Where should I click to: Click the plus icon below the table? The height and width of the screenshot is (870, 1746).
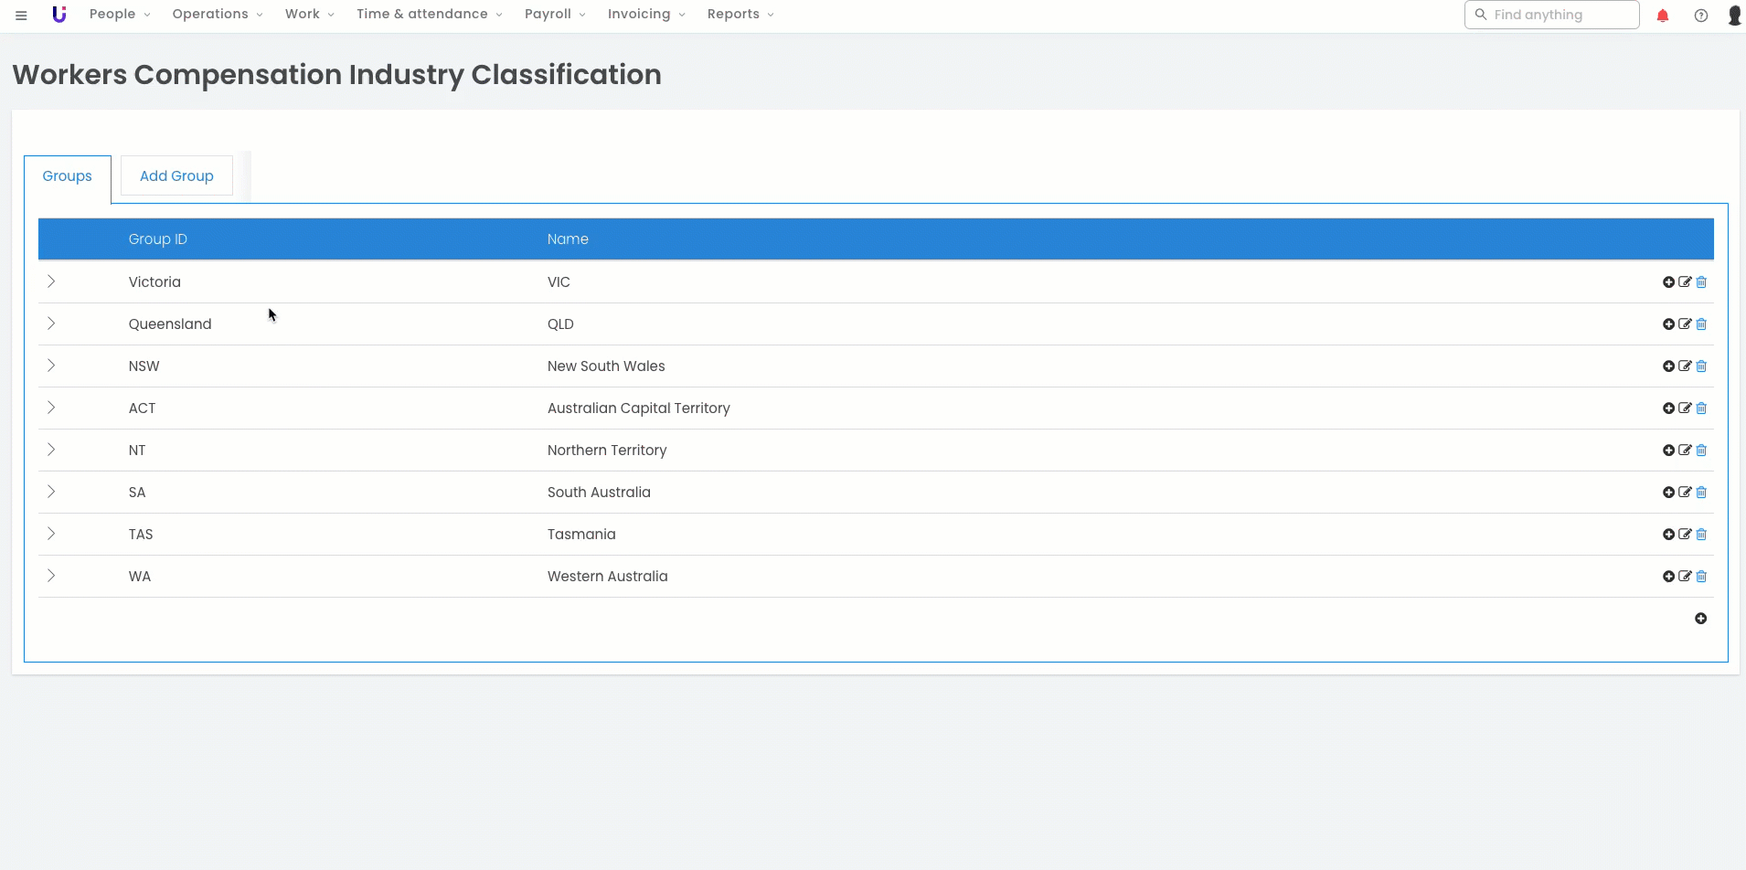point(1700,619)
